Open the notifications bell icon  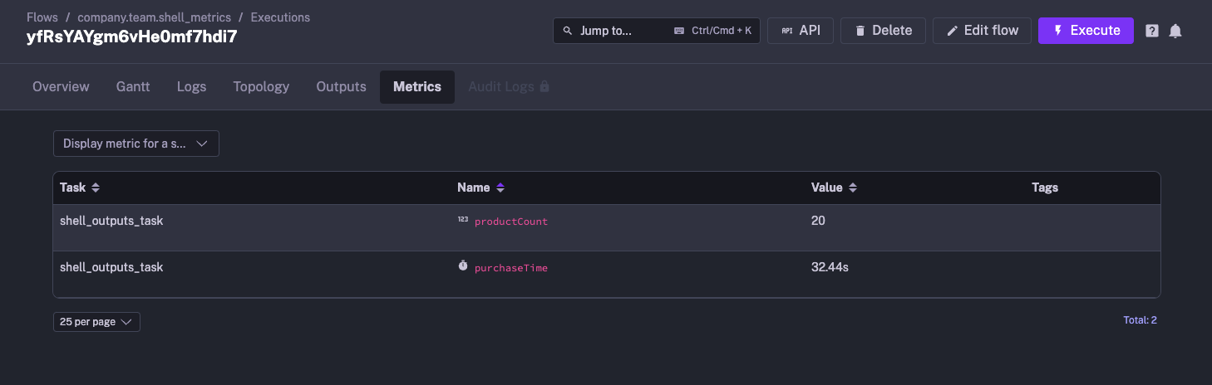coord(1175,31)
